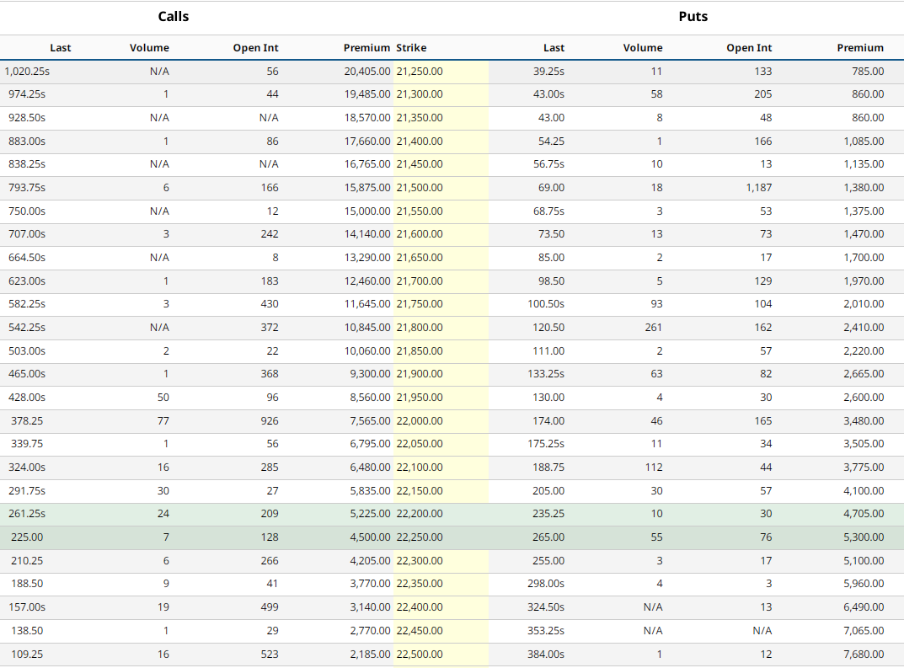This screenshot has width=904, height=668.
Task: Click the 22,000.00 strike price cell
Action: 420,420
